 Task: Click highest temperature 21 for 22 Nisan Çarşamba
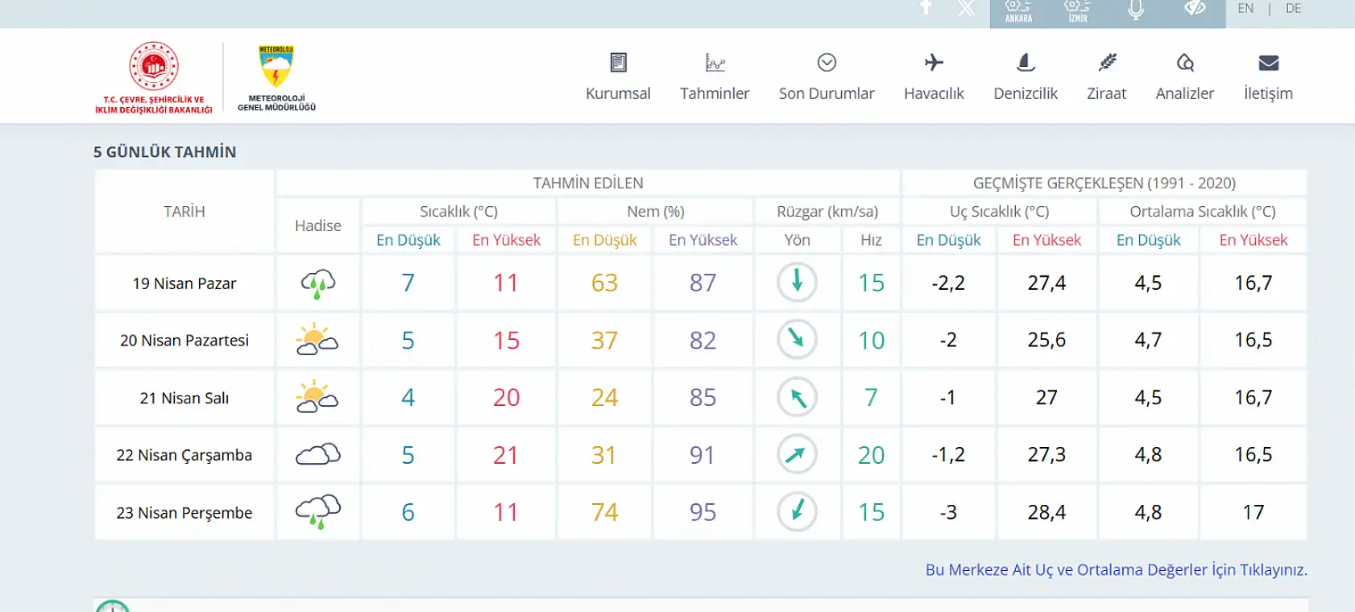click(506, 454)
